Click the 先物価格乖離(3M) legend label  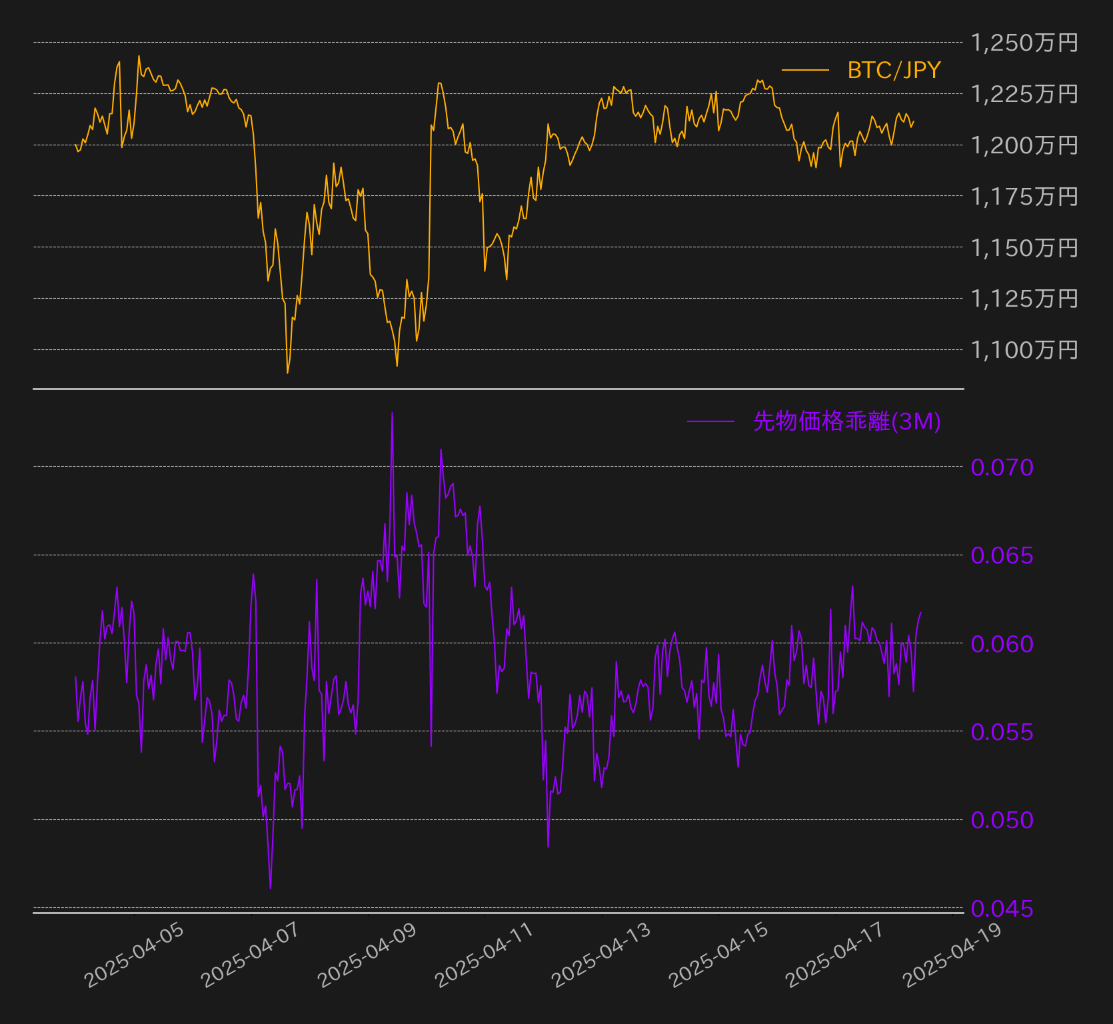point(847,421)
